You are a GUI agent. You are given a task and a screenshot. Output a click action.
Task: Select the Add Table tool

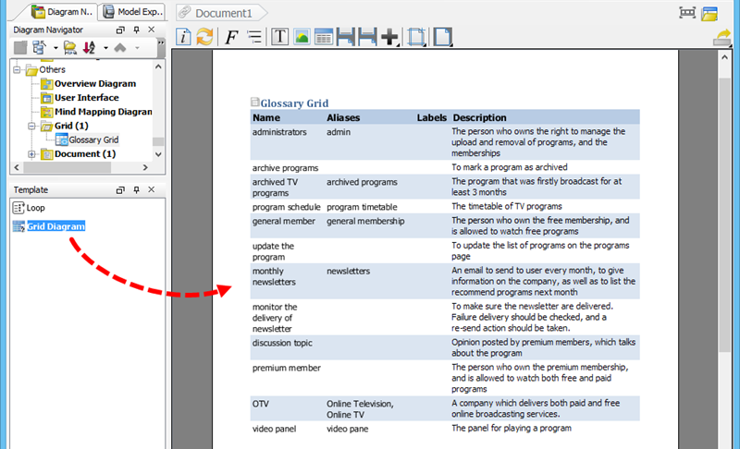pos(324,37)
